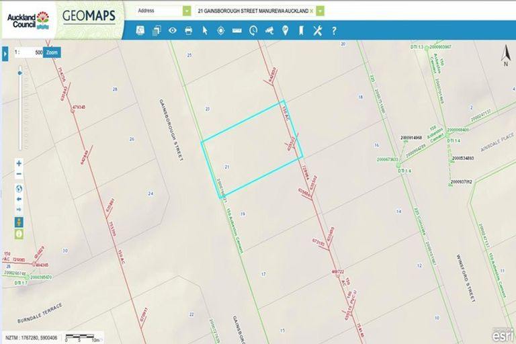Toggle the green info identify button
The height and width of the screenshot is (344, 516).
point(19,234)
